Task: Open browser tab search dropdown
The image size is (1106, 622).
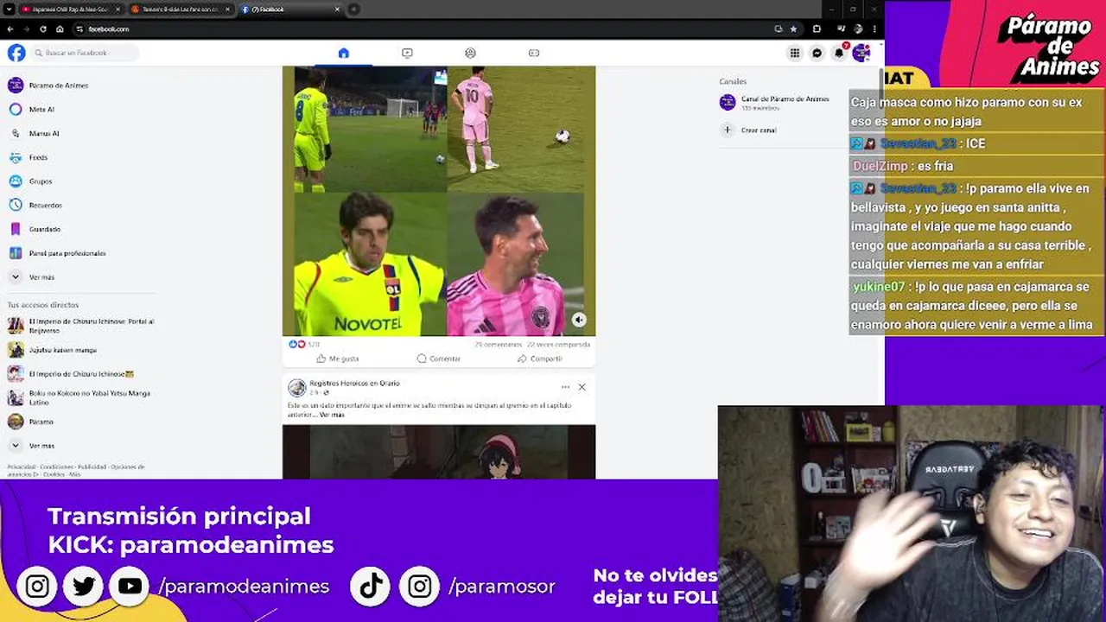Action: 8,9
